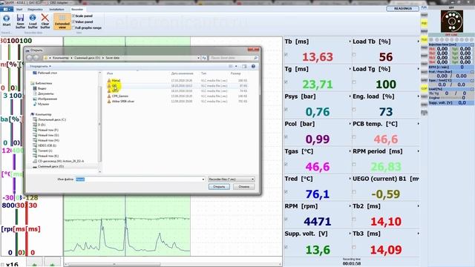Toggle the Tgas [°C] graph checkbox
The image size is (475, 267).
[x=286, y=165]
